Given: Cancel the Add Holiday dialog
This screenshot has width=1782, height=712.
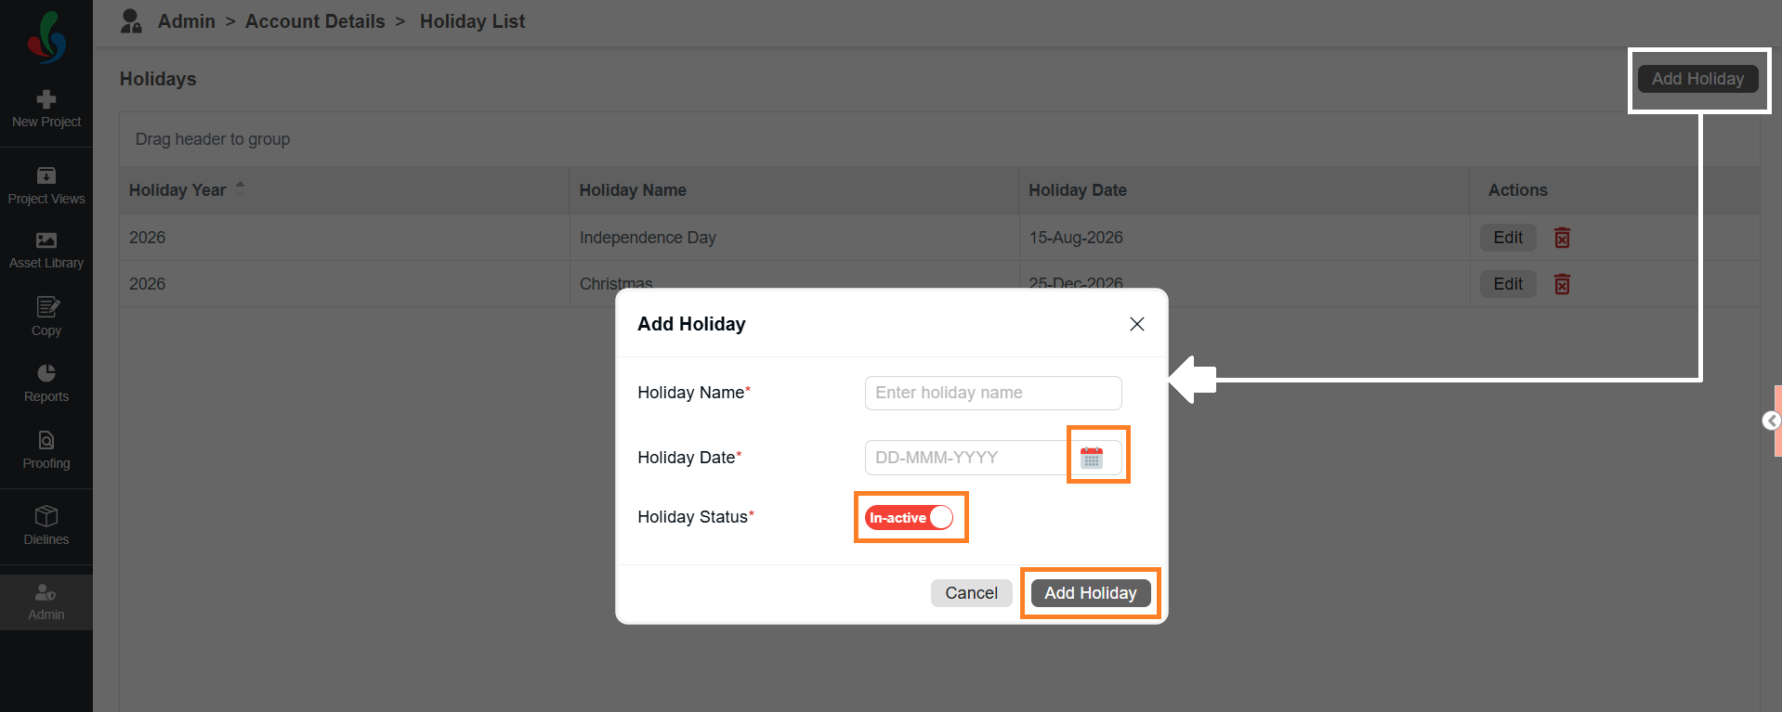Looking at the screenshot, I should tap(971, 593).
